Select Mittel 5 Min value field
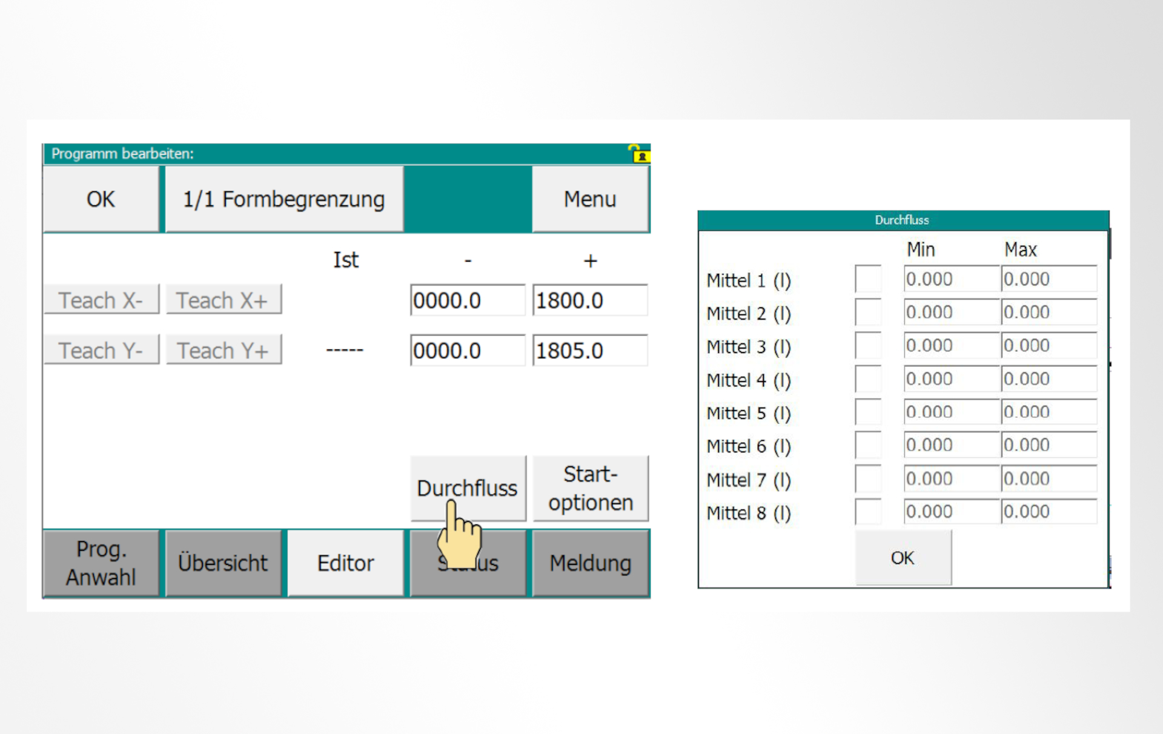This screenshot has width=1163, height=734. [952, 412]
